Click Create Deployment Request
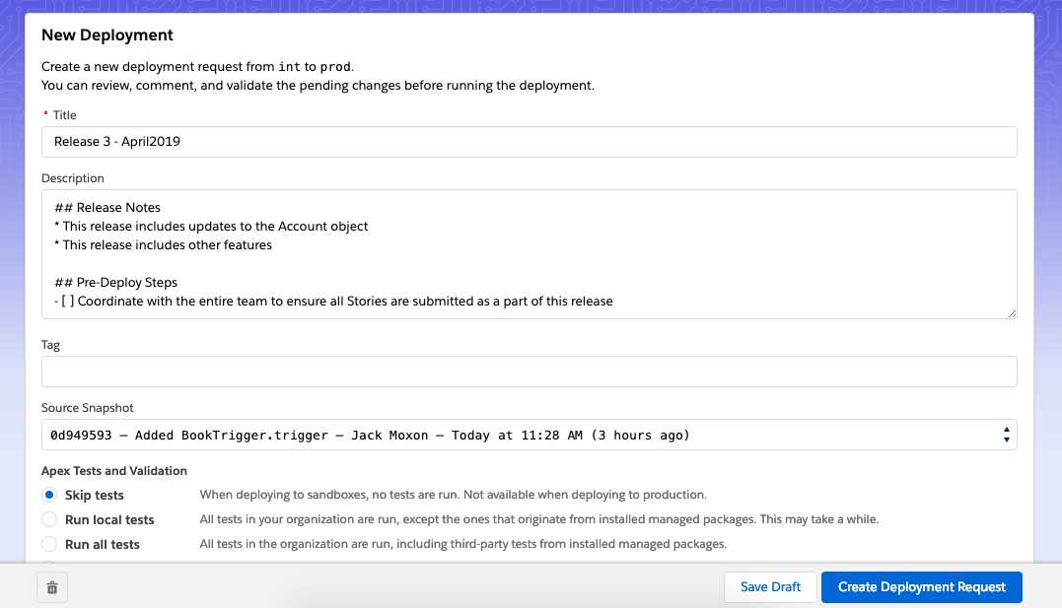The image size is (1062, 608). [x=921, y=586]
